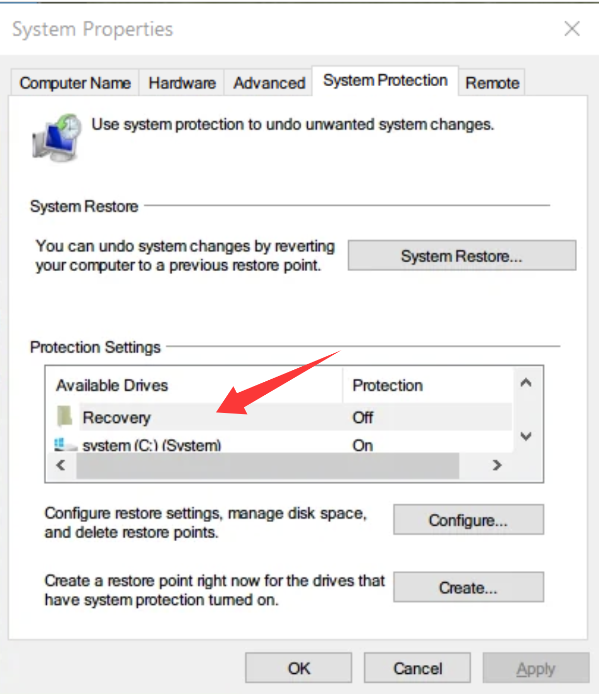Click the Apply button
Image resolution: width=599 pixels, height=694 pixels.
536,669
